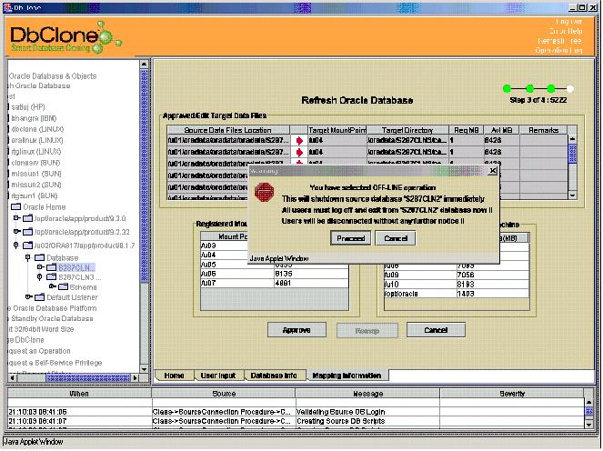Open the User Input tab

coord(218,376)
